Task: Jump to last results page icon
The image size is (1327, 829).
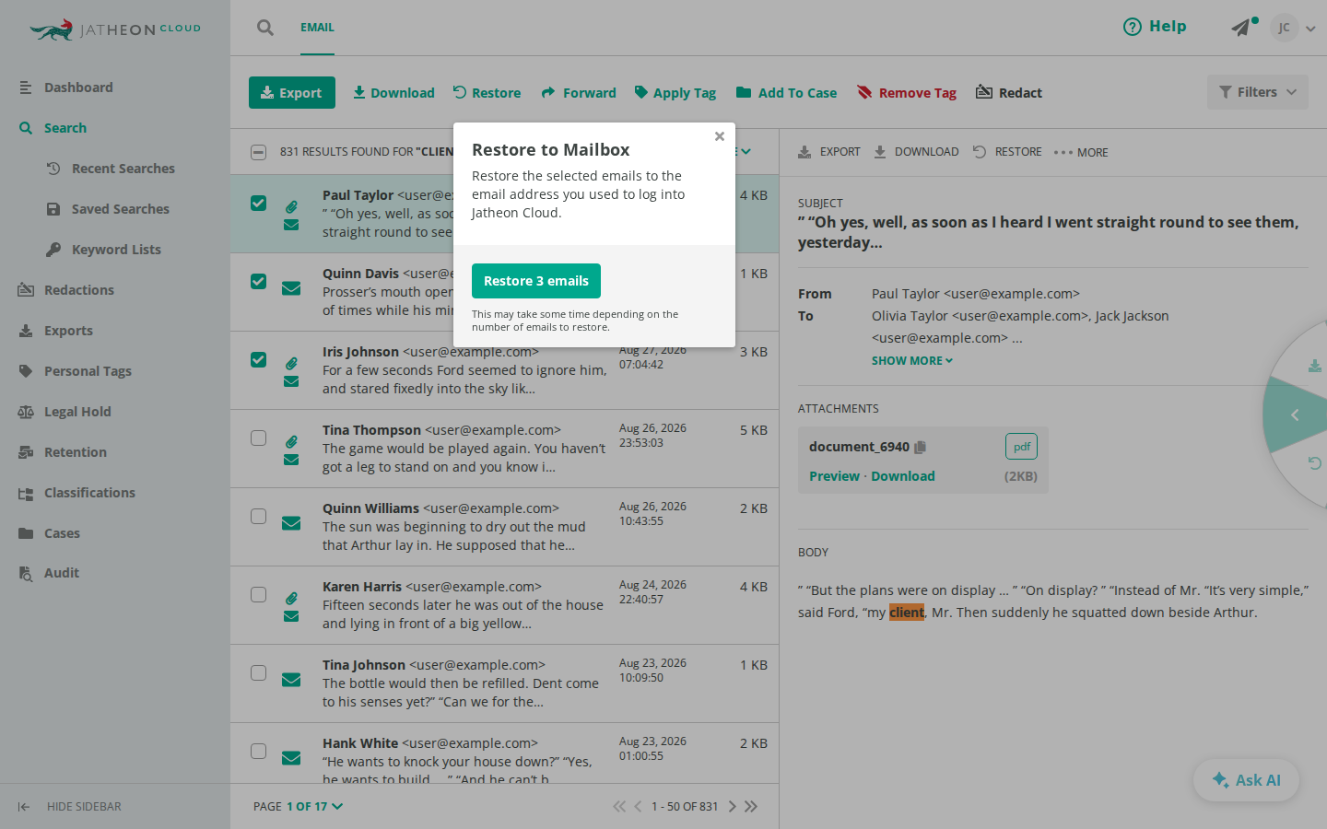Action: [x=751, y=807]
